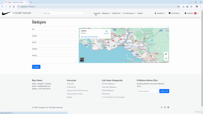Open Vizyonumuz & Misyonumuz link
Screen dimensions: 203x114
tap(77, 90)
